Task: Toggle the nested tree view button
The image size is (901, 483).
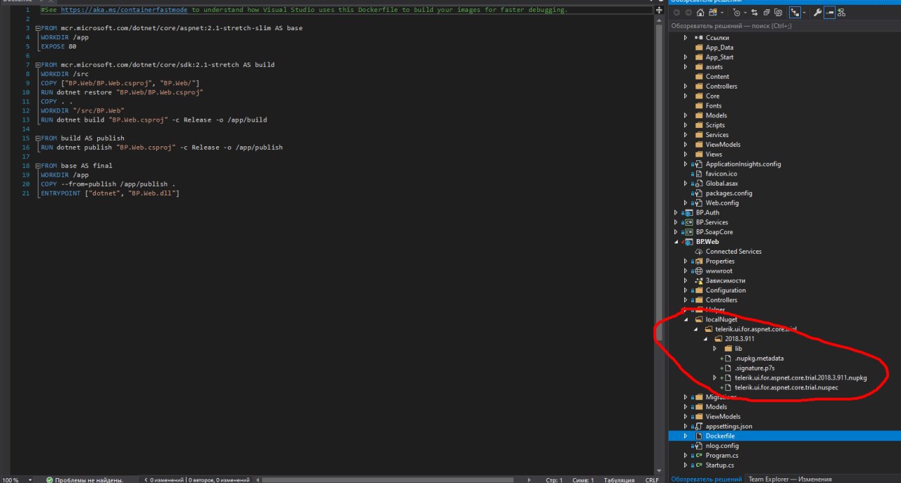Action: [795, 13]
